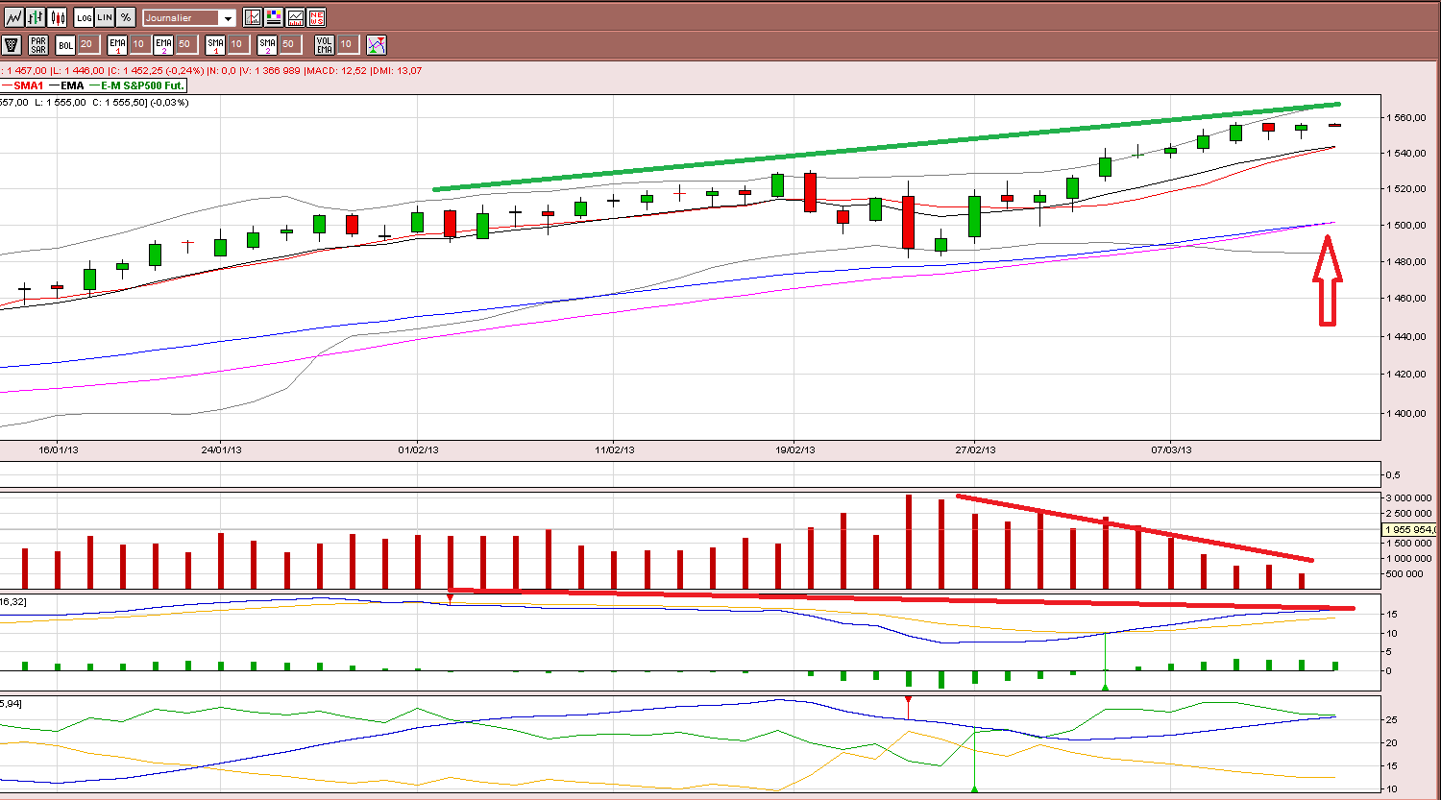Switch to OHLC bar chart display
The width and height of the screenshot is (1441, 800).
click(x=36, y=17)
